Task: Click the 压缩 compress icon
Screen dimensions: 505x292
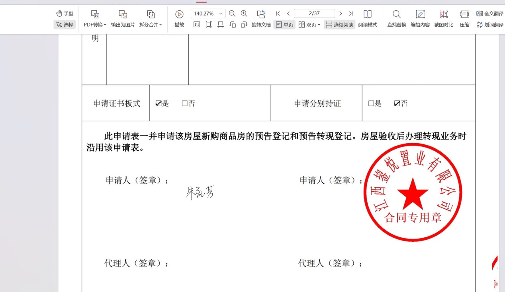Action: pyautogui.click(x=464, y=14)
